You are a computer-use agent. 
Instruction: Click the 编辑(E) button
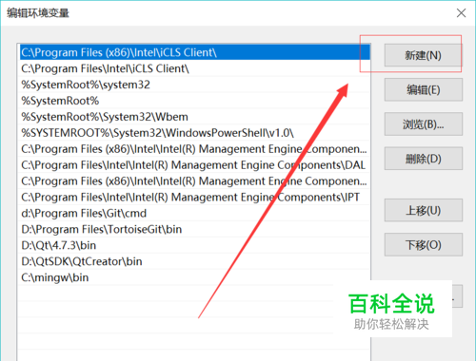(x=424, y=90)
